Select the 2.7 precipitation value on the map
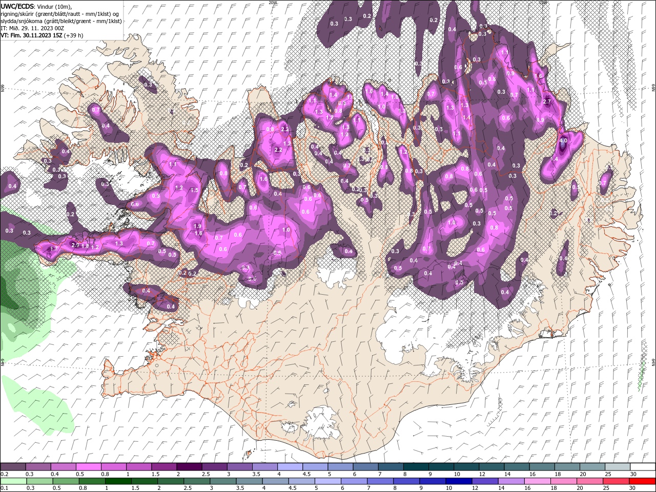Image resolution: width=656 pixels, height=492 pixels. pyautogui.click(x=547, y=101)
